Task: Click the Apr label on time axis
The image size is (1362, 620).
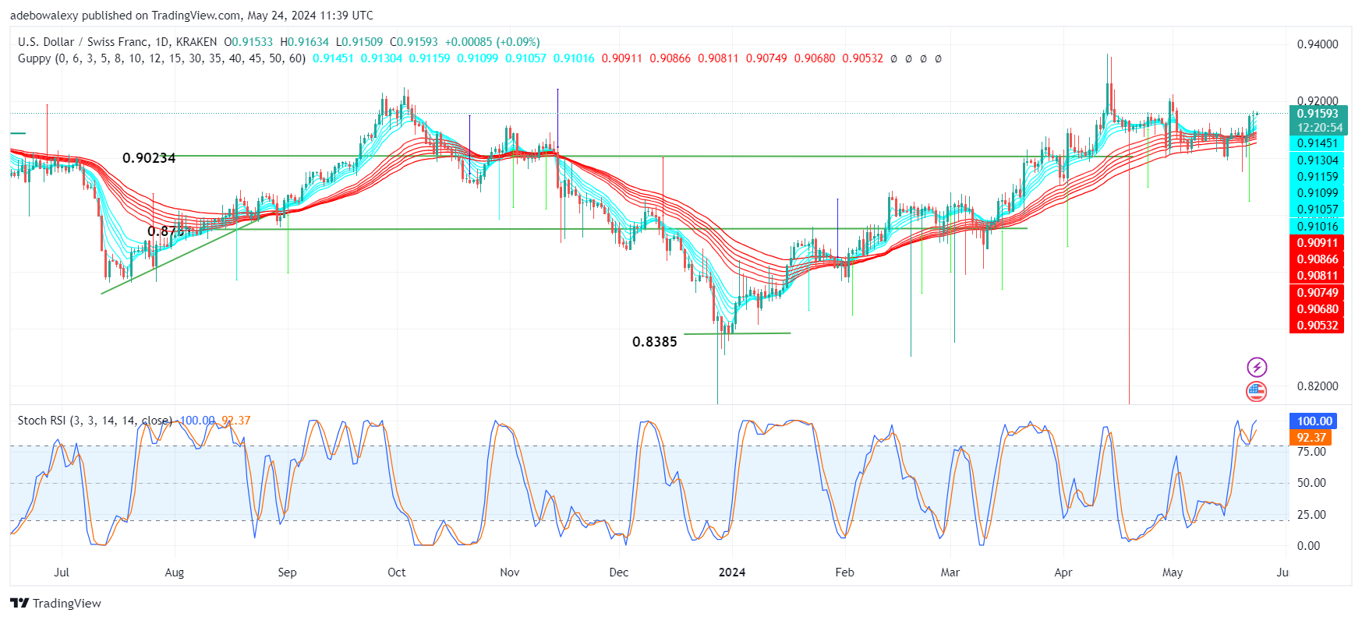Action: coord(1063,572)
